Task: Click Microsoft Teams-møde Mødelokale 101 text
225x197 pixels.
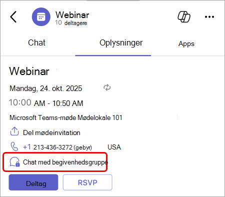Action: (x=66, y=117)
